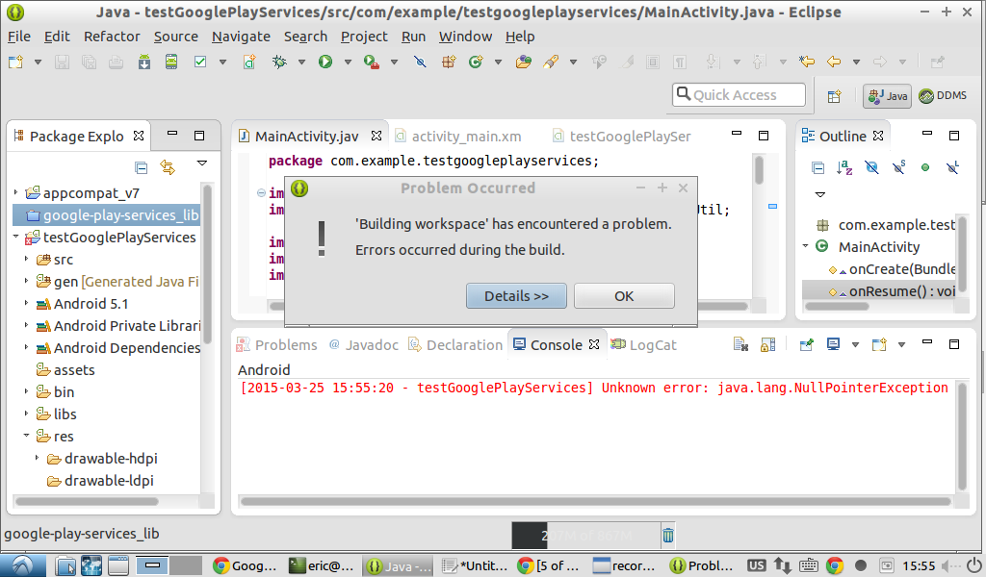Run the project with green play button
The width and height of the screenshot is (986, 577).
(325, 62)
